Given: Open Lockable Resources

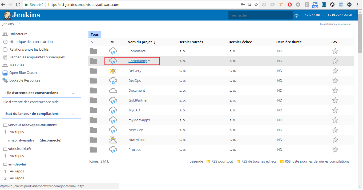Looking at the screenshot, I should tap(25, 80).
